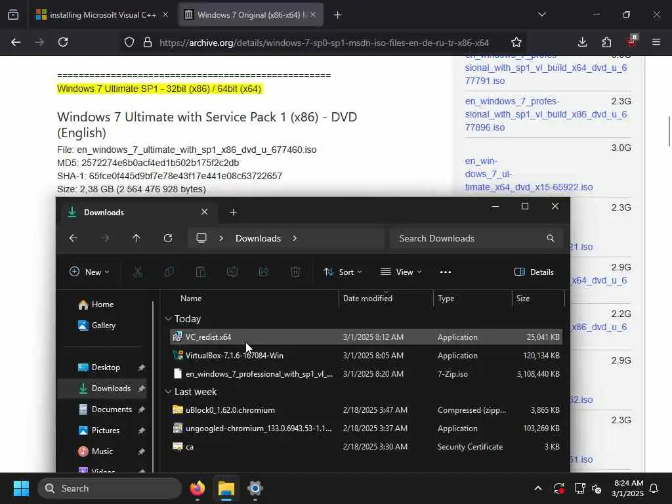Viewport: 672px width, 504px height.
Task: Select uBlock0_1.62.0.chromium zip file
Action: pos(366,410)
